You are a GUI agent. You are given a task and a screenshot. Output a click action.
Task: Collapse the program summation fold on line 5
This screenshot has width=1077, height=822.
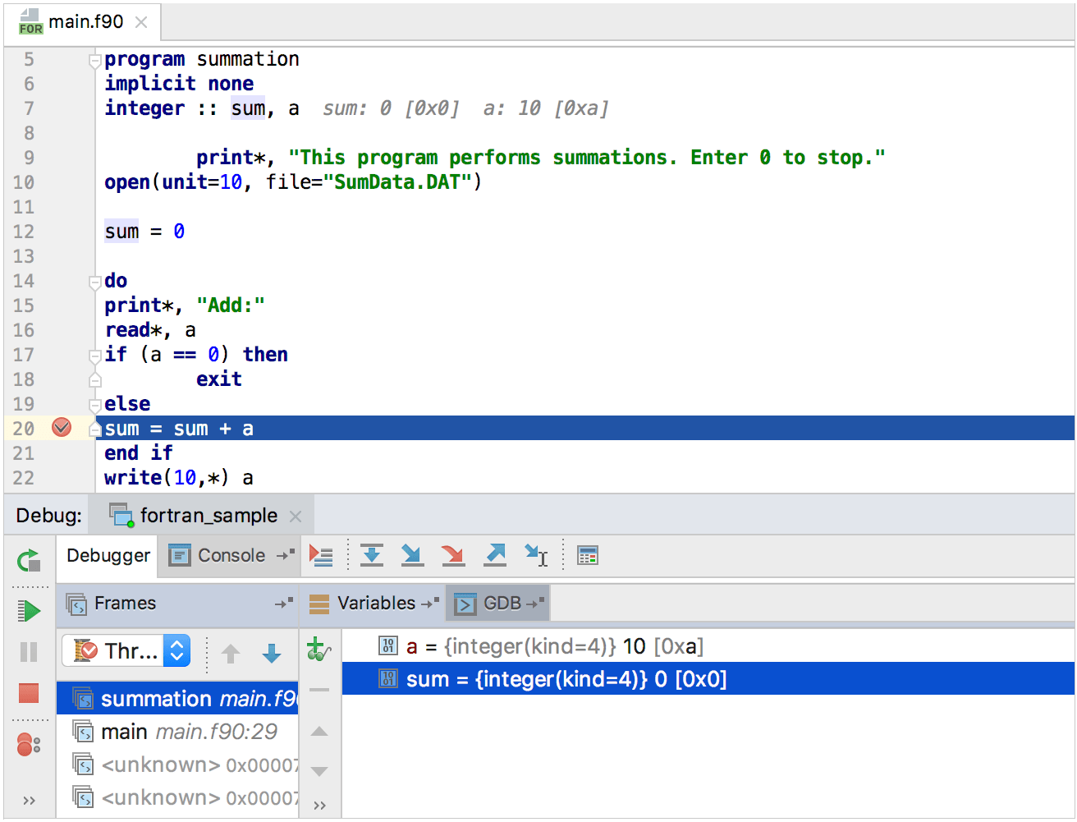(94, 58)
